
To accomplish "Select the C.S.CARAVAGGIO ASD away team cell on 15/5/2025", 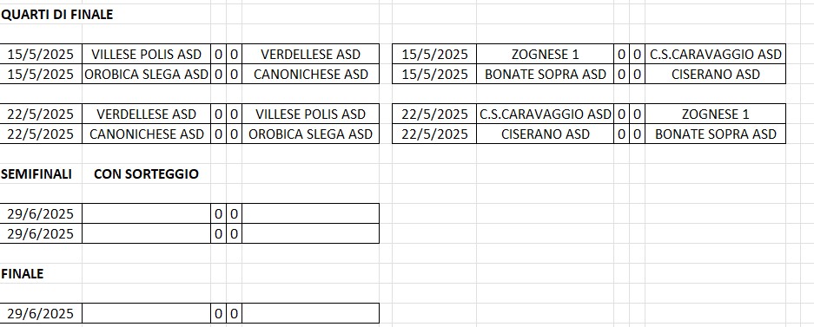I will pyautogui.click(x=715, y=55).
